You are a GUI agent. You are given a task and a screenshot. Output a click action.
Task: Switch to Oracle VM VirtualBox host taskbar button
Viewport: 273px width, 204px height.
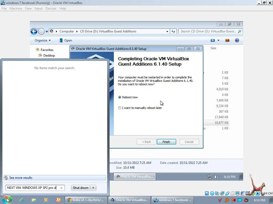pyautogui.click(x=129, y=200)
